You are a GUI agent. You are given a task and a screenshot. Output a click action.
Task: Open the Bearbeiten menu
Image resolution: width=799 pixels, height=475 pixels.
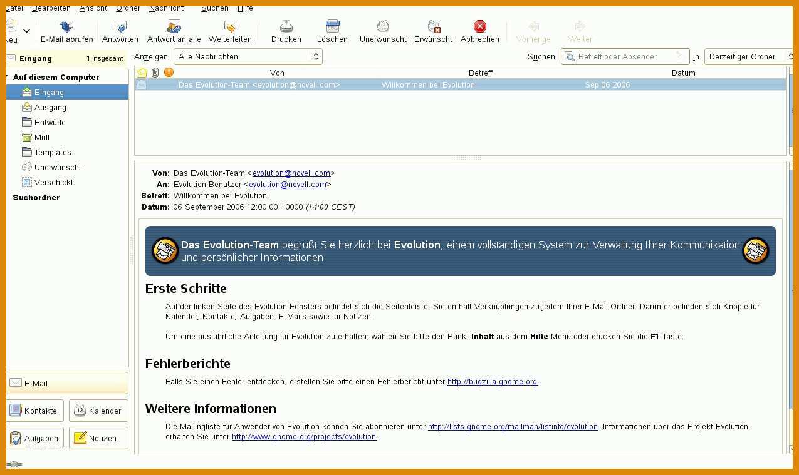[51, 8]
